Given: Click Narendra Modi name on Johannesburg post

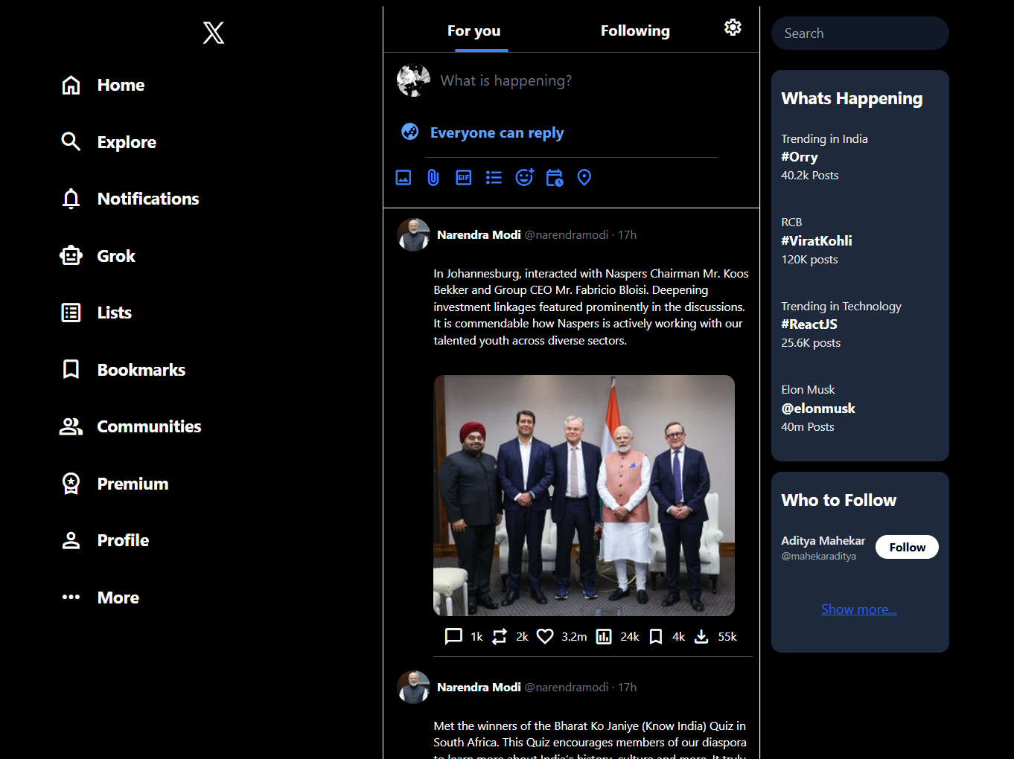Looking at the screenshot, I should tap(479, 234).
